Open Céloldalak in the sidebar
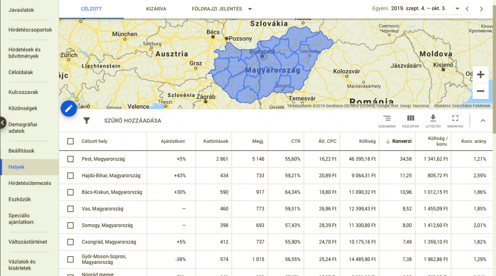Screen dimensions: 496x276 (x=20, y=72)
